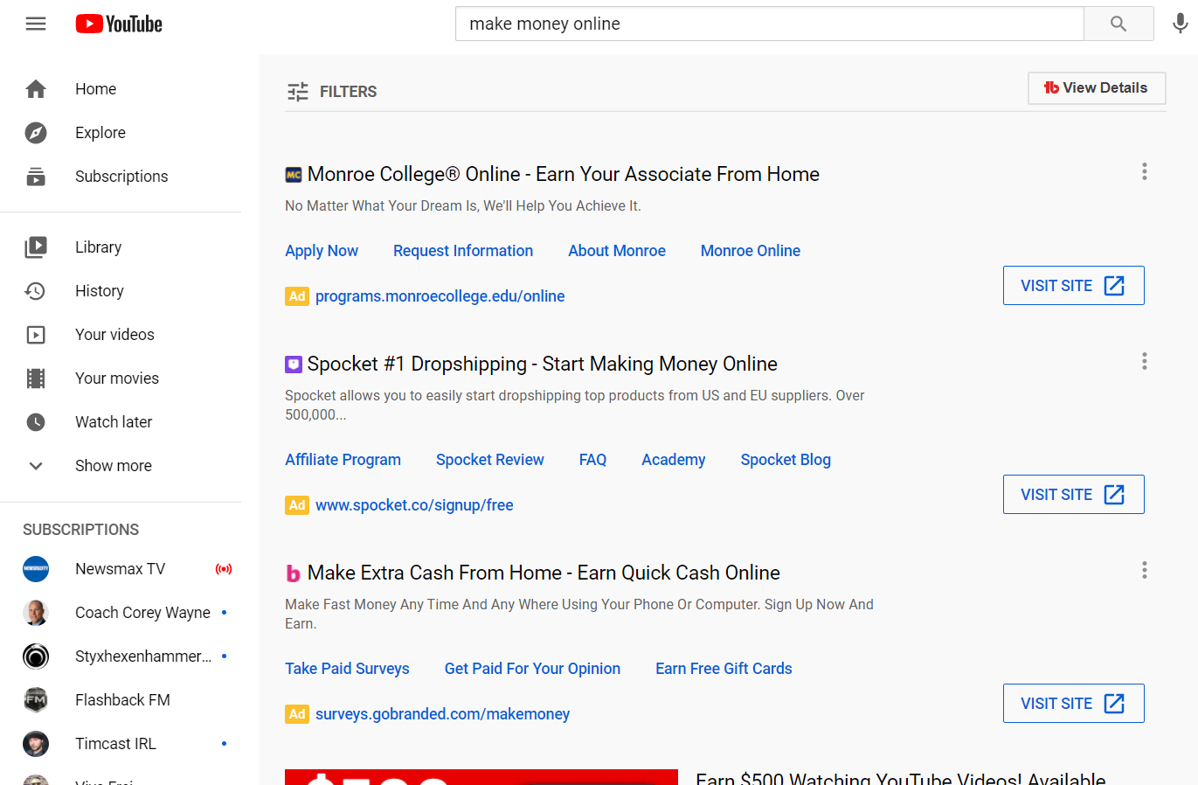Open the Subscriptions menu item
This screenshot has height=785, width=1198.
[x=121, y=177]
